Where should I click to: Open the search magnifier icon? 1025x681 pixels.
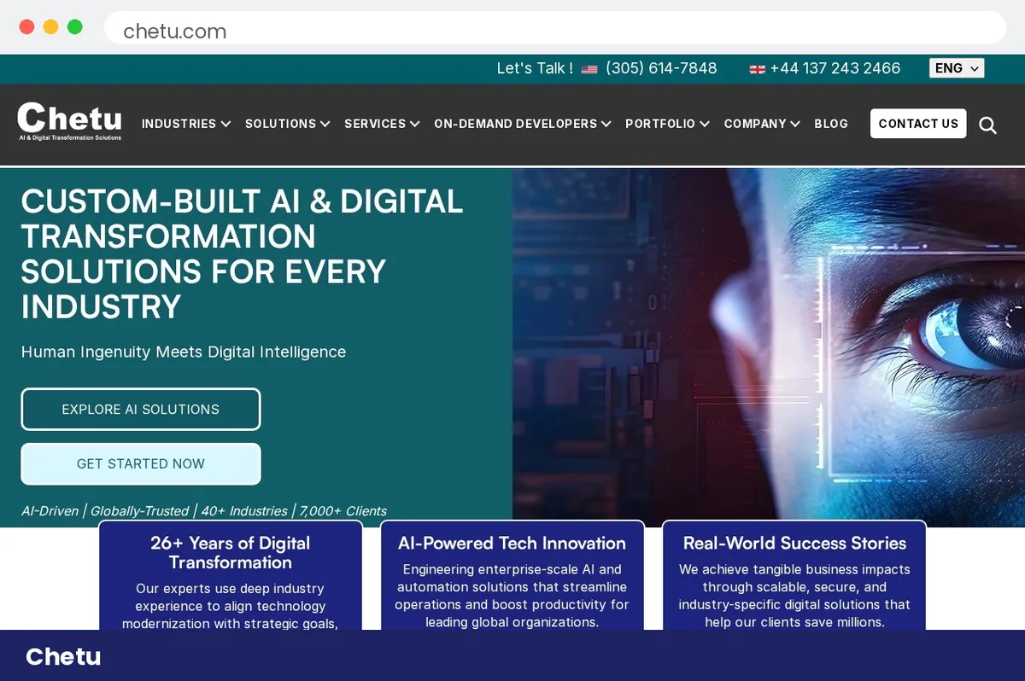point(987,125)
